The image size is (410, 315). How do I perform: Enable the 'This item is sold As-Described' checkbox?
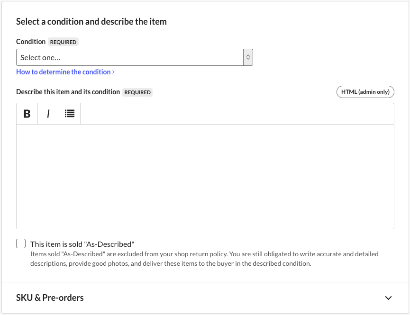click(x=21, y=243)
